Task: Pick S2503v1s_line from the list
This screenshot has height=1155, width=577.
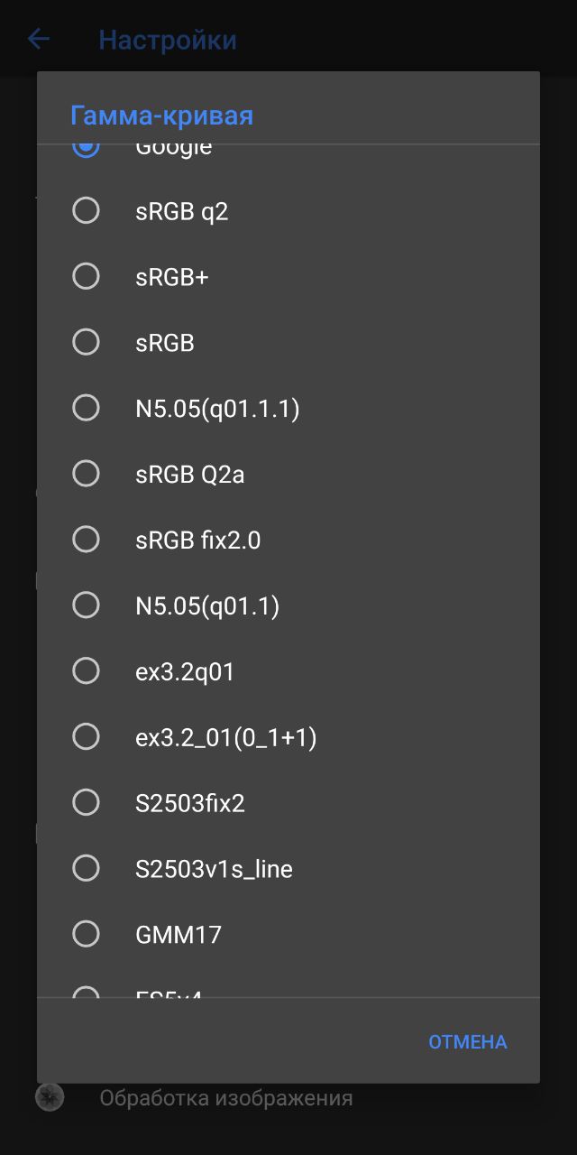Action: click(288, 868)
